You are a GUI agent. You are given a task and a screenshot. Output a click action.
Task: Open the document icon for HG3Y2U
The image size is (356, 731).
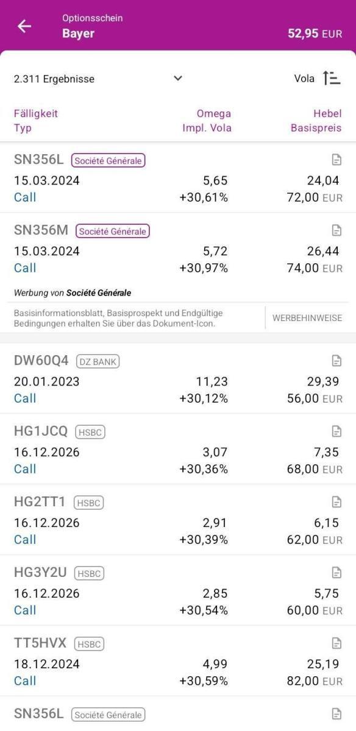pyautogui.click(x=336, y=573)
